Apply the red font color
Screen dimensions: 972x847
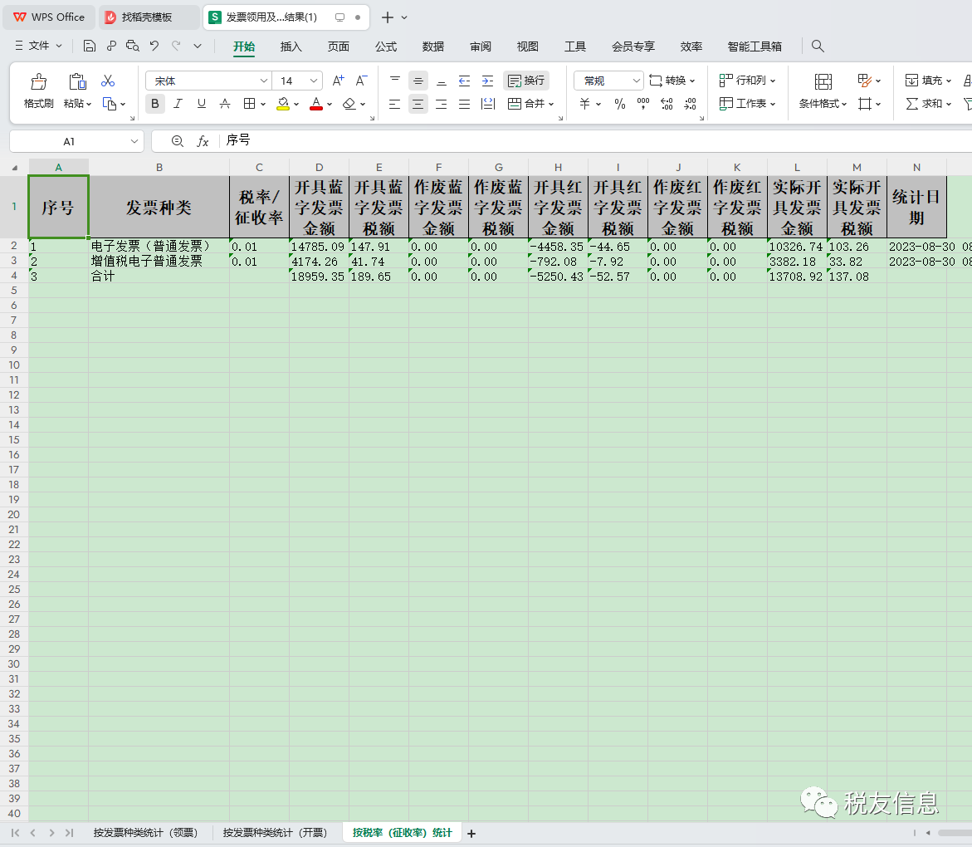pyautogui.click(x=316, y=104)
